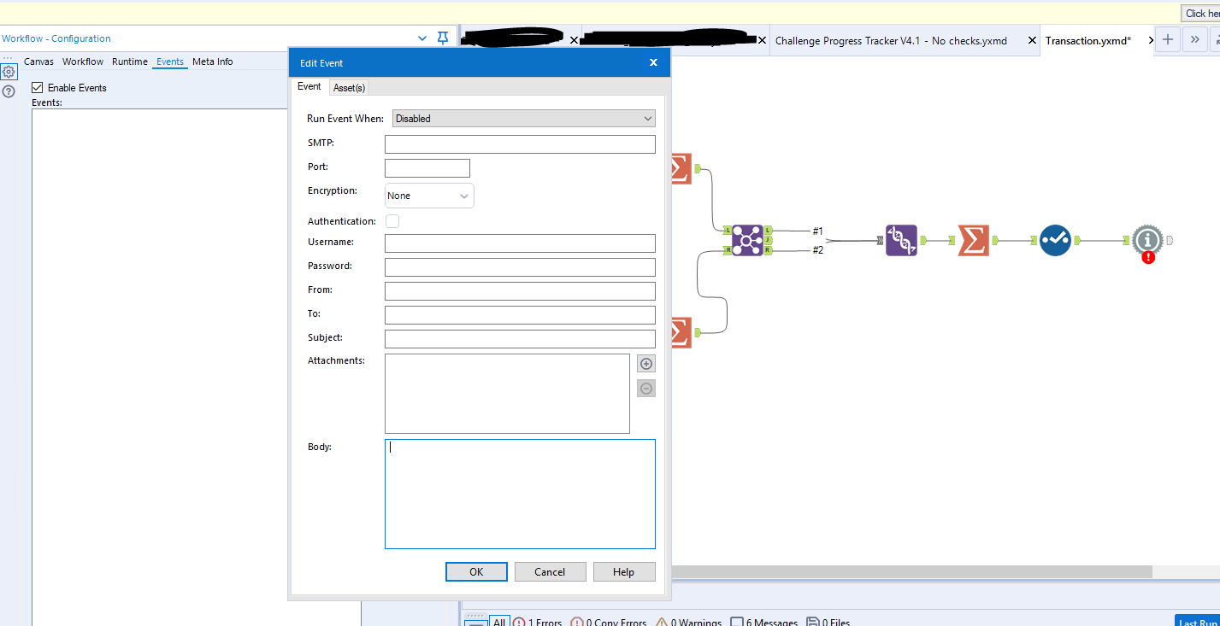The image size is (1220, 626).
Task: Open the Transaction.yxmd workflow tab
Action: (1088, 40)
